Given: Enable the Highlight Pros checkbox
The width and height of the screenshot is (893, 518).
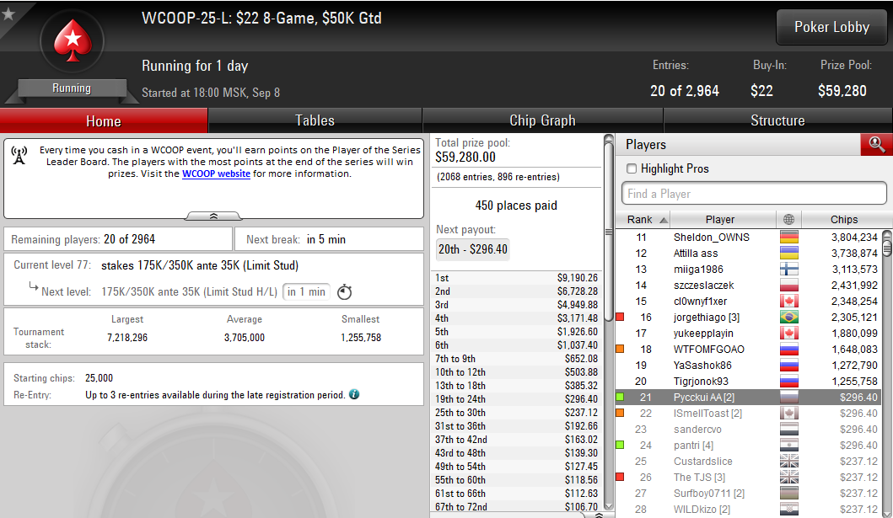Looking at the screenshot, I should pyautogui.click(x=631, y=168).
